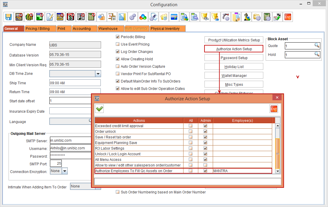Open the Connection Encryption dropdown
328x207 pixels.
pos(65,171)
